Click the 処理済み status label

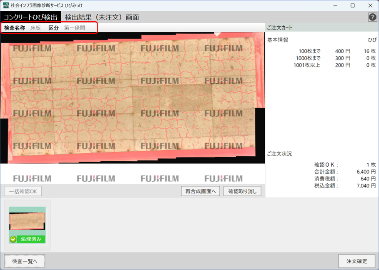(x=31, y=239)
